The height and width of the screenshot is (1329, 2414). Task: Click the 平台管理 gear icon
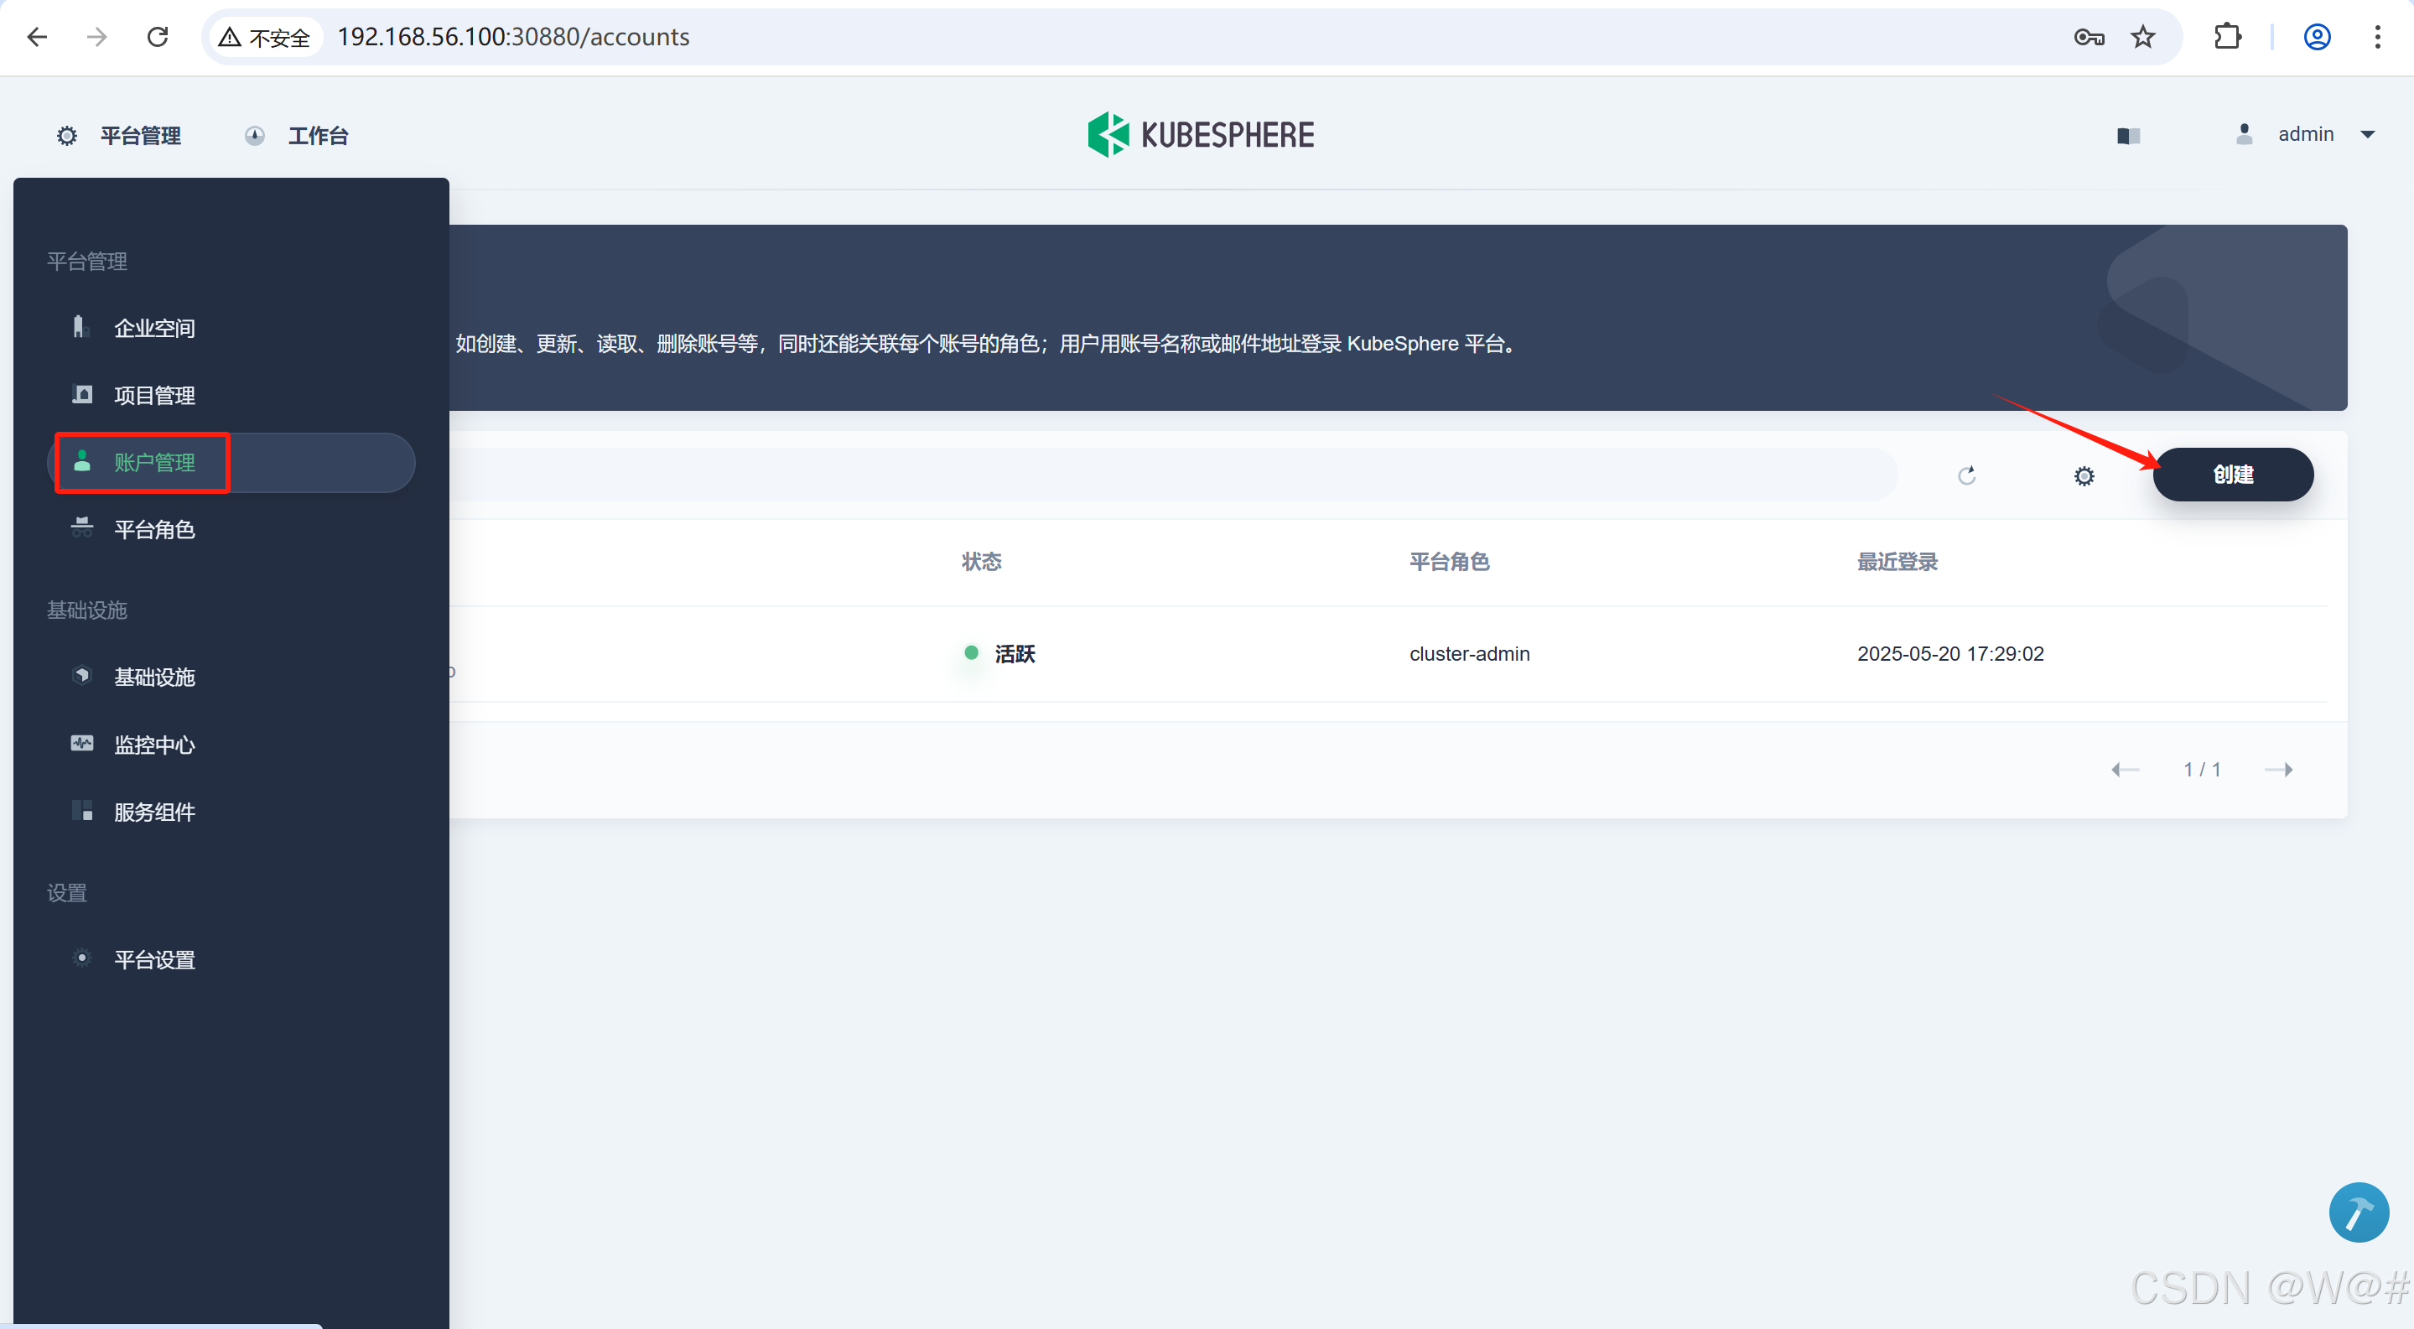coord(66,136)
